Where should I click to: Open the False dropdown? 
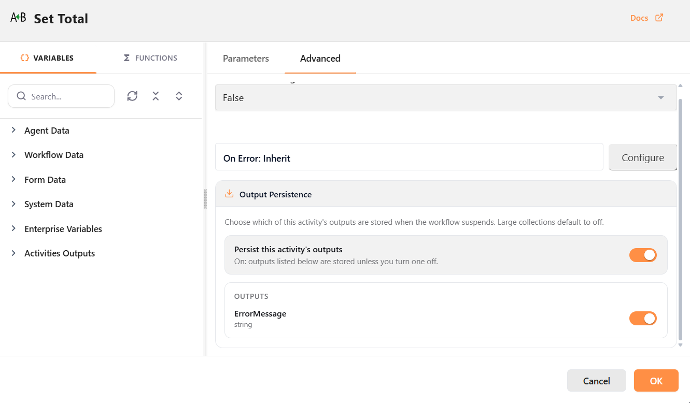pos(446,97)
